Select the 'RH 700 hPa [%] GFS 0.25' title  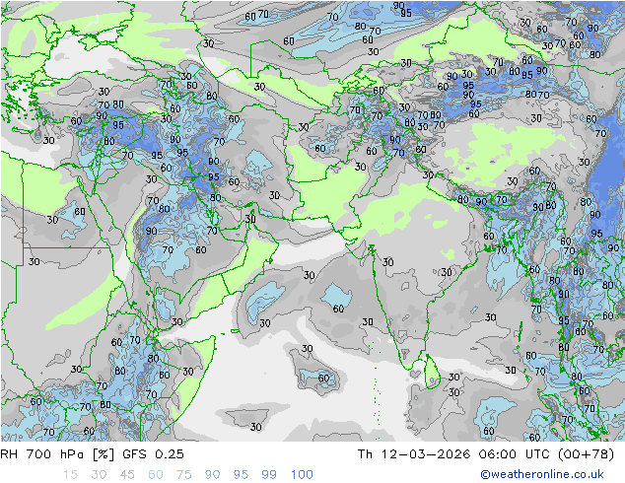point(92,453)
